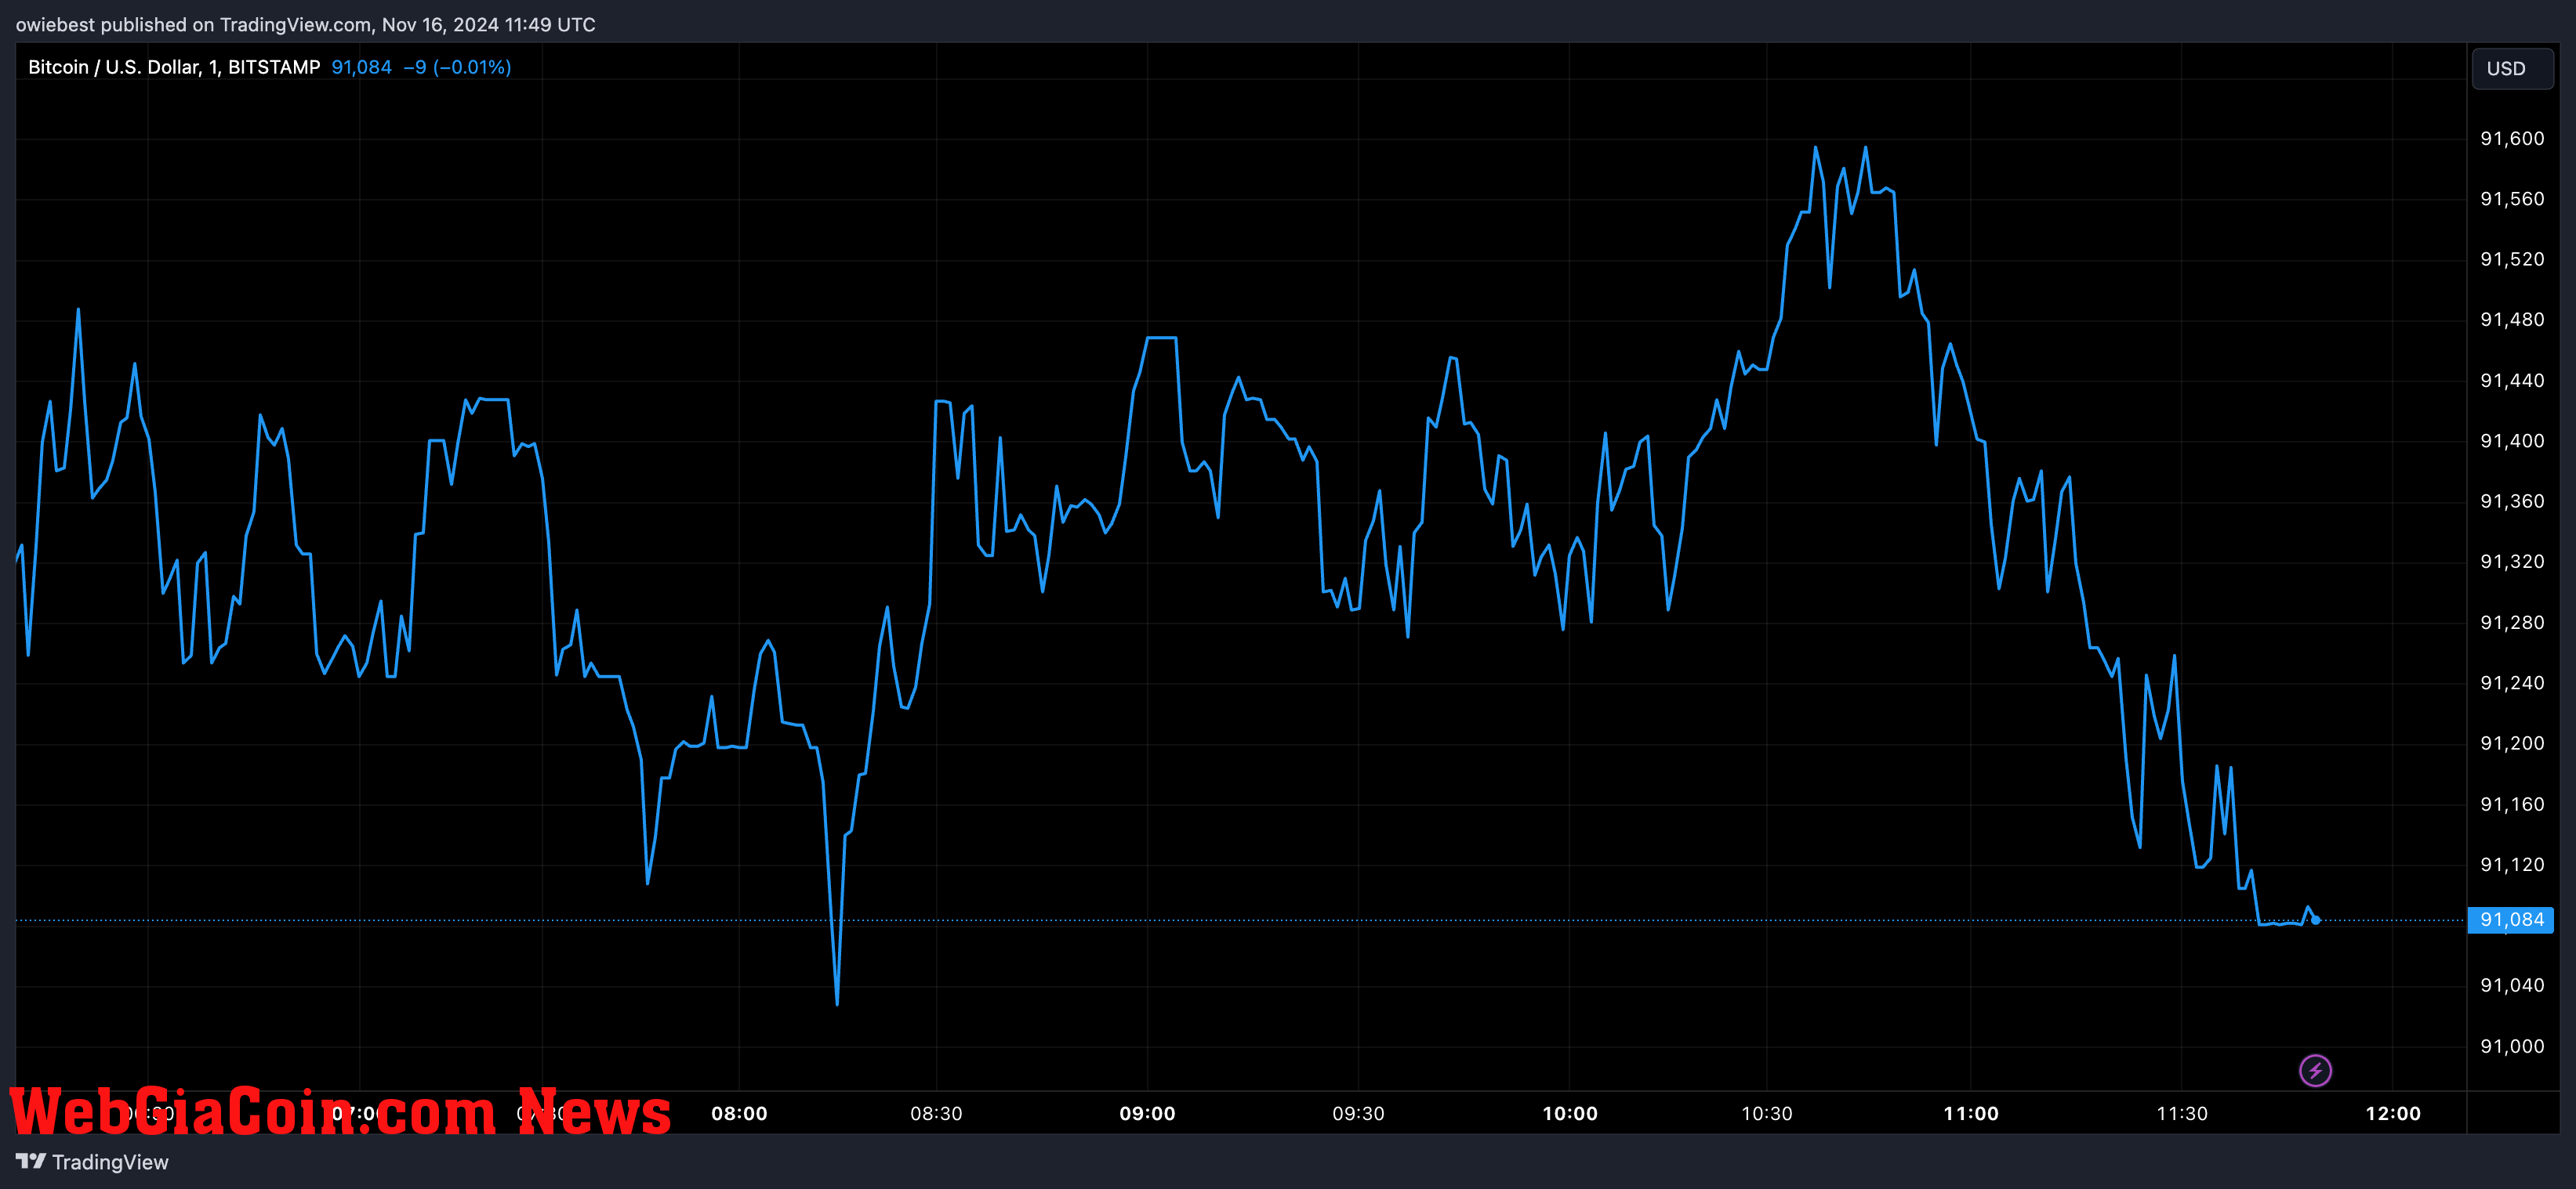This screenshot has width=2576, height=1189.
Task: Click the 91,160 price axis label
Action: [2512, 804]
